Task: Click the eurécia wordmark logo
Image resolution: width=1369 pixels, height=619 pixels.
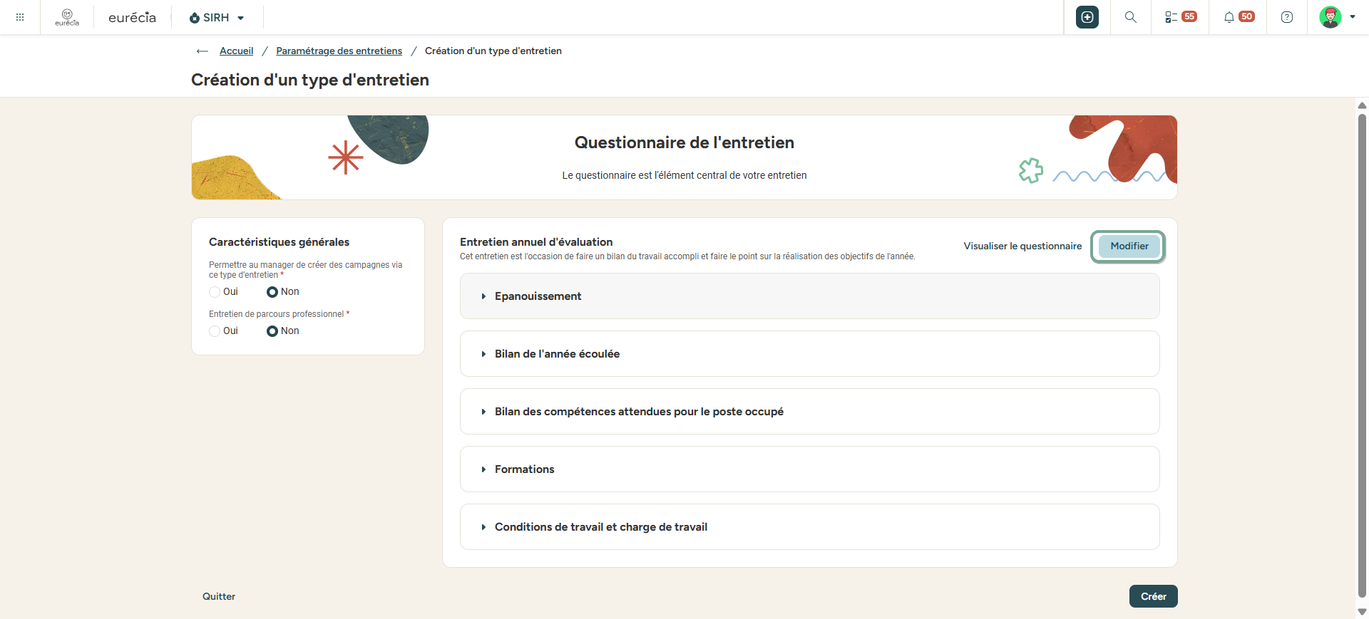Action: 132,17
